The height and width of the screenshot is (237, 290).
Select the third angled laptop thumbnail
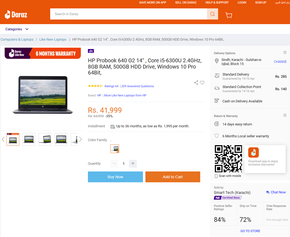pyautogui.click(x=45, y=139)
